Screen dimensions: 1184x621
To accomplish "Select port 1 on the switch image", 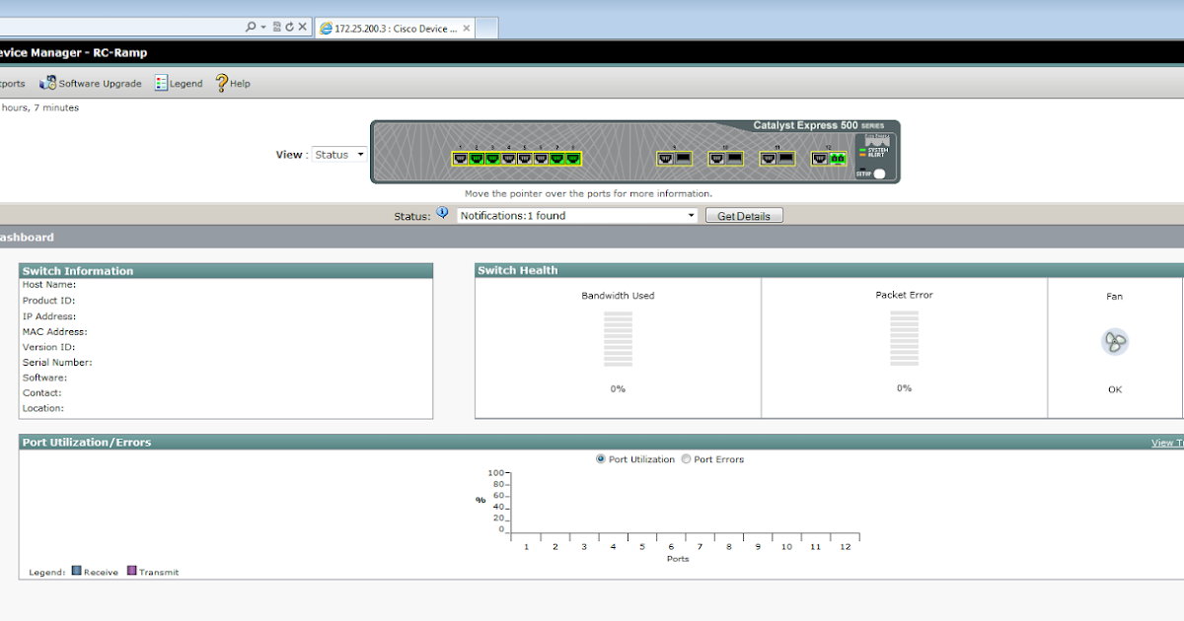I will pos(460,157).
